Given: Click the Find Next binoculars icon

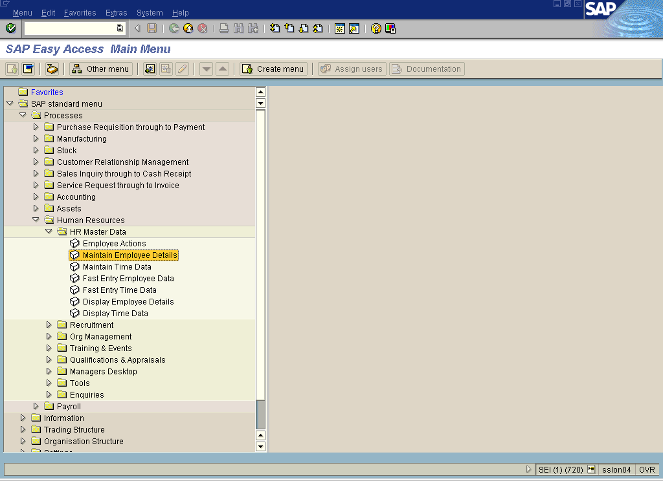Looking at the screenshot, I should 253,28.
